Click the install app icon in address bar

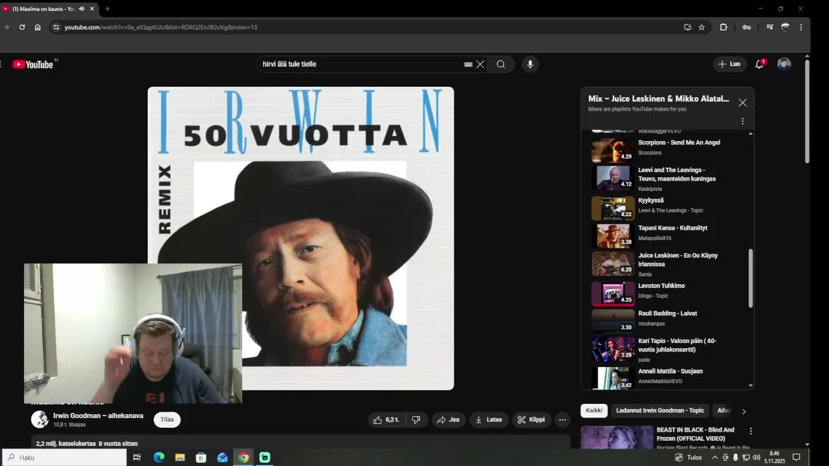[x=688, y=27]
